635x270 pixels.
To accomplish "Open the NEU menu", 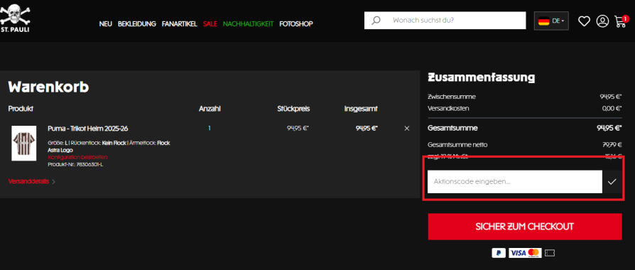I will coord(105,24).
